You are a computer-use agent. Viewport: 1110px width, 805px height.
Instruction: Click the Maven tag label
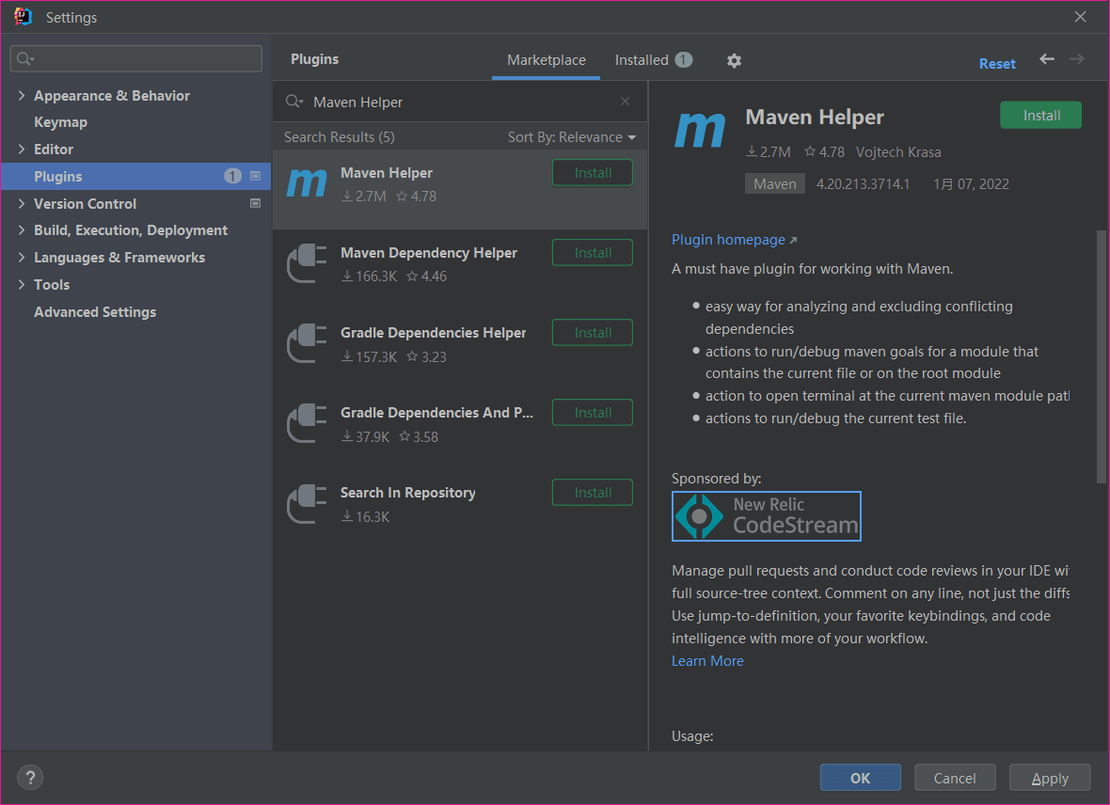(x=774, y=184)
